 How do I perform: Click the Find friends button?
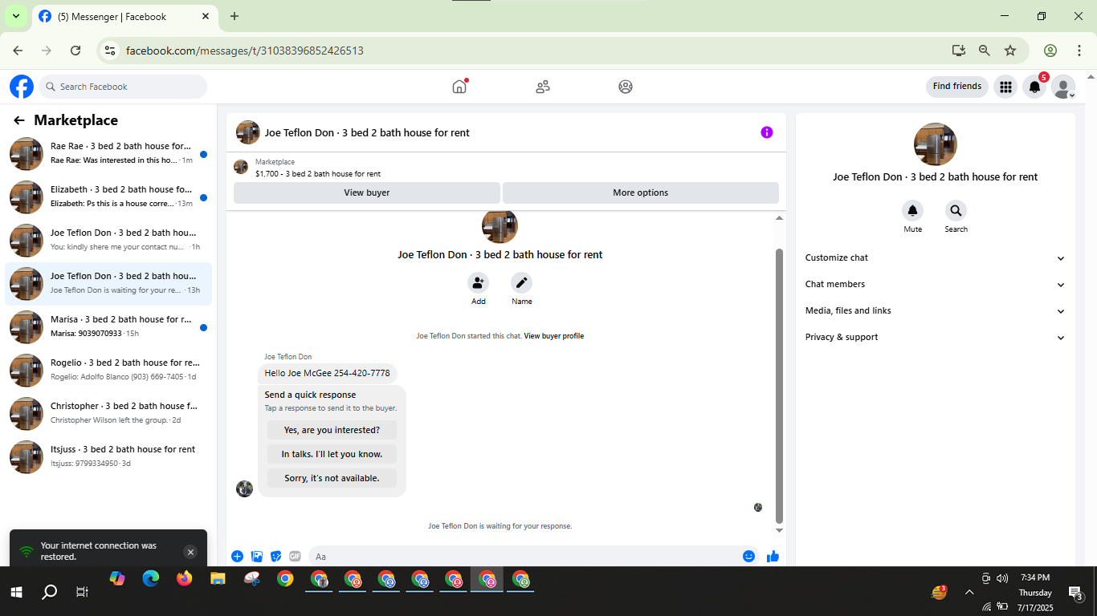(957, 87)
